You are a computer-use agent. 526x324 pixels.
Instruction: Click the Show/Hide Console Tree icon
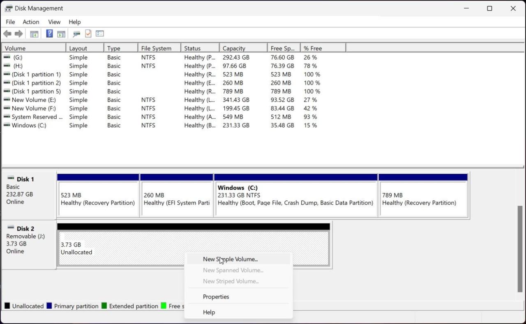(34, 34)
